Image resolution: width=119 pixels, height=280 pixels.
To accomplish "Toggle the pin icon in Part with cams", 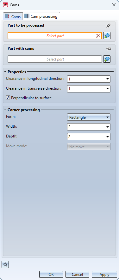I will tap(109, 48).
